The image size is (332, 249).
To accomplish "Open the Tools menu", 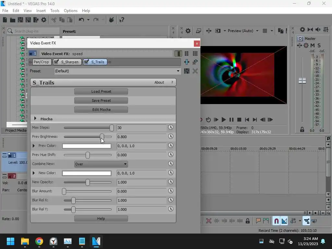I will tap(54, 11).
